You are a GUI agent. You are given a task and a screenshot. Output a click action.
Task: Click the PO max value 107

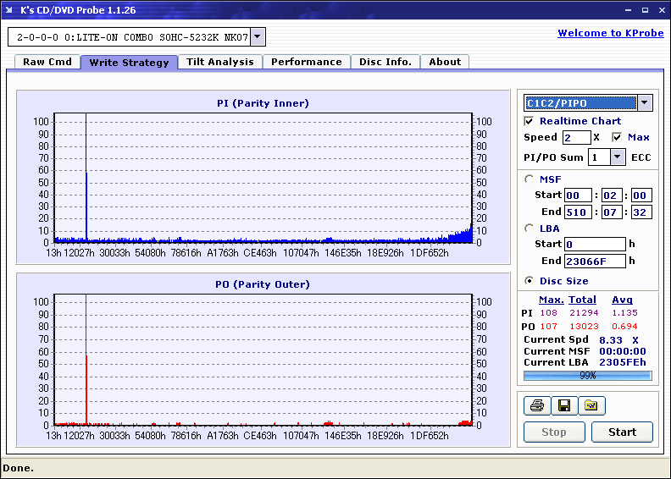pos(549,326)
